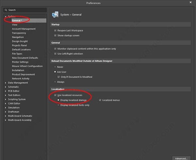Expand the Draftsman node

click(6, 112)
